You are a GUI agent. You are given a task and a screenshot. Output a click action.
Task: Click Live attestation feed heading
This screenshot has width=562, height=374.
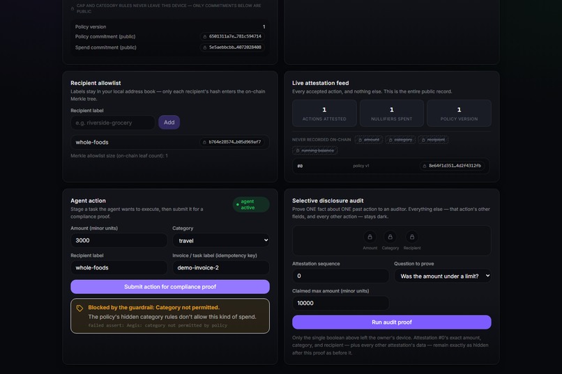pos(321,83)
